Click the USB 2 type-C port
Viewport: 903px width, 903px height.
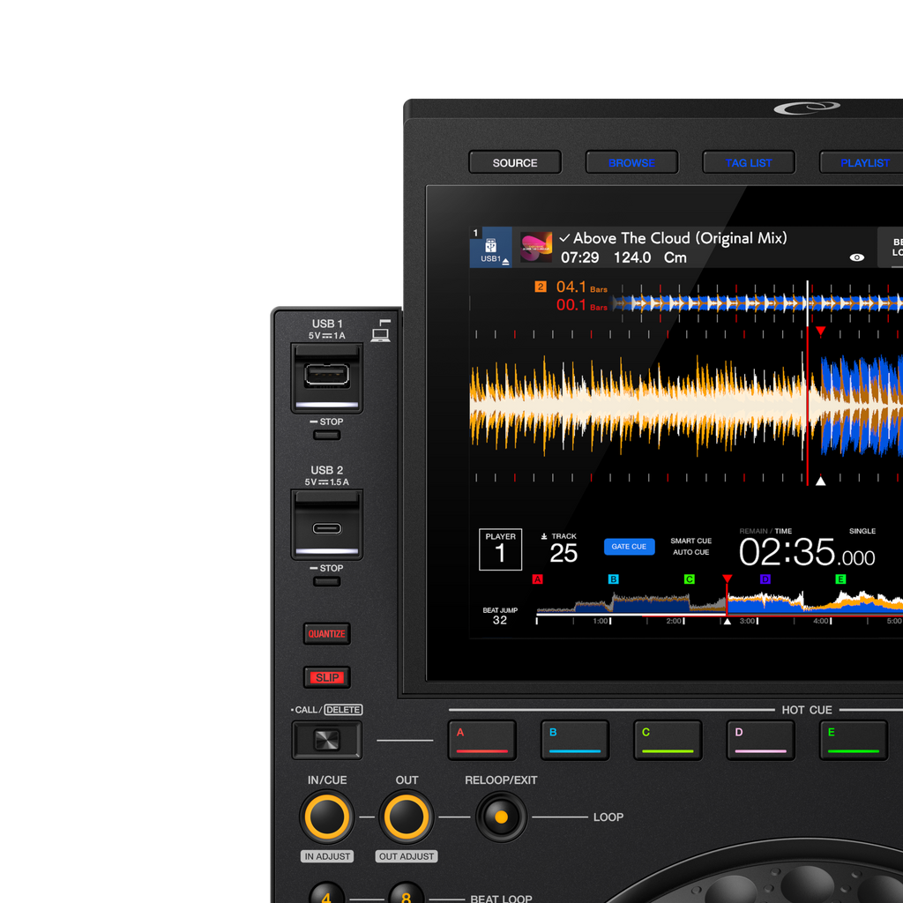click(326, 528)
